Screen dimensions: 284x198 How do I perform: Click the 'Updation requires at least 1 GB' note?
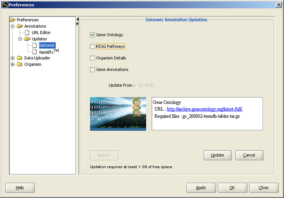click(131, 167)
